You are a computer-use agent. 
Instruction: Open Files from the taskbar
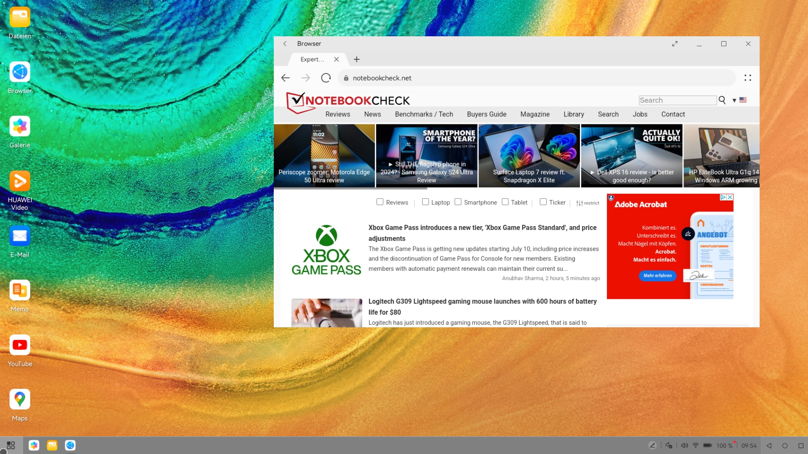52,445
